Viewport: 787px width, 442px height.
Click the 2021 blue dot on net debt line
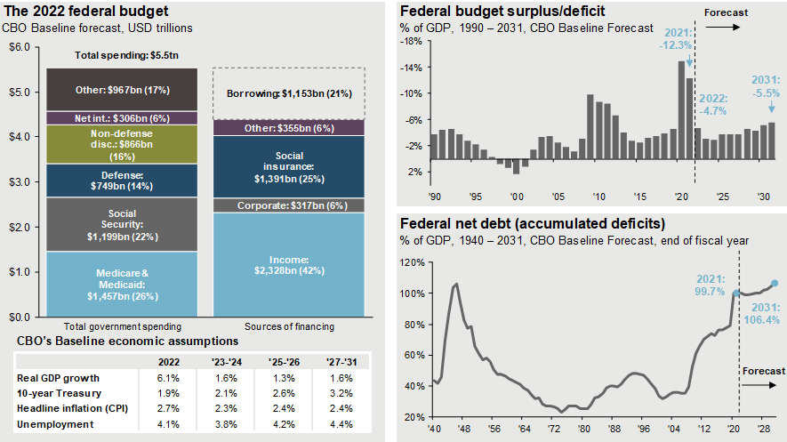click(x=735, y=293)
